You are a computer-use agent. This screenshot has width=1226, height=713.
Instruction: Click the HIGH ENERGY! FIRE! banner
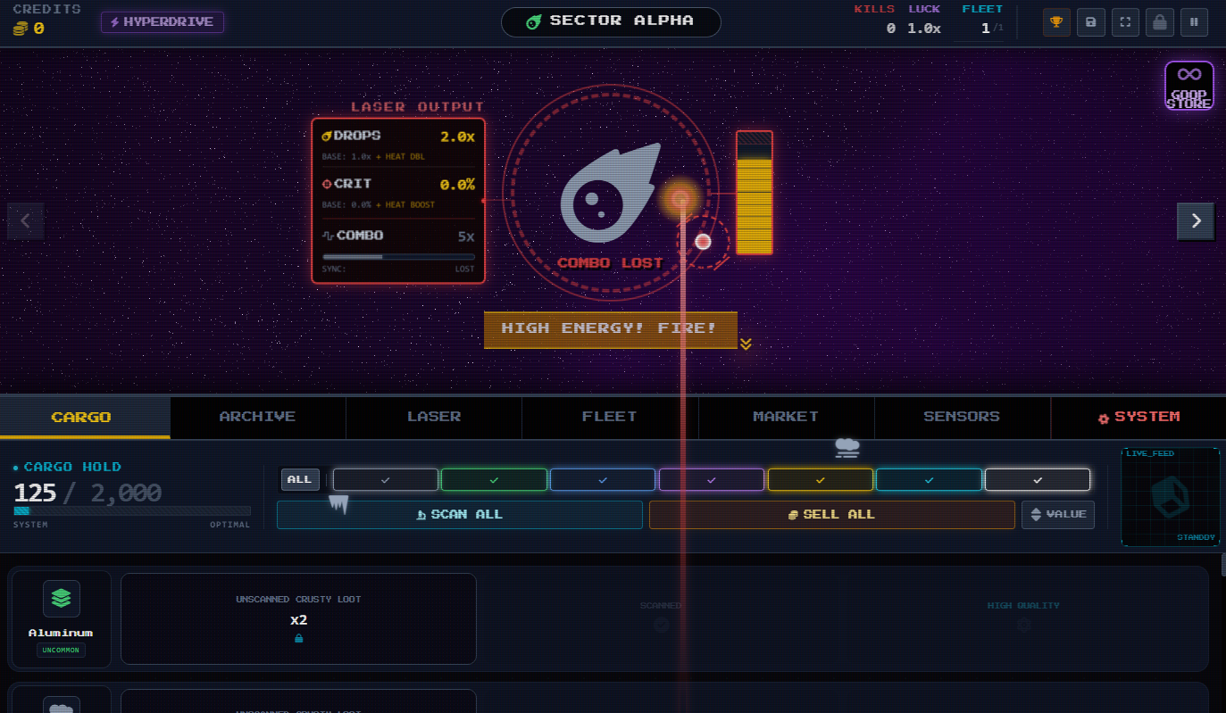pos(611,329)
